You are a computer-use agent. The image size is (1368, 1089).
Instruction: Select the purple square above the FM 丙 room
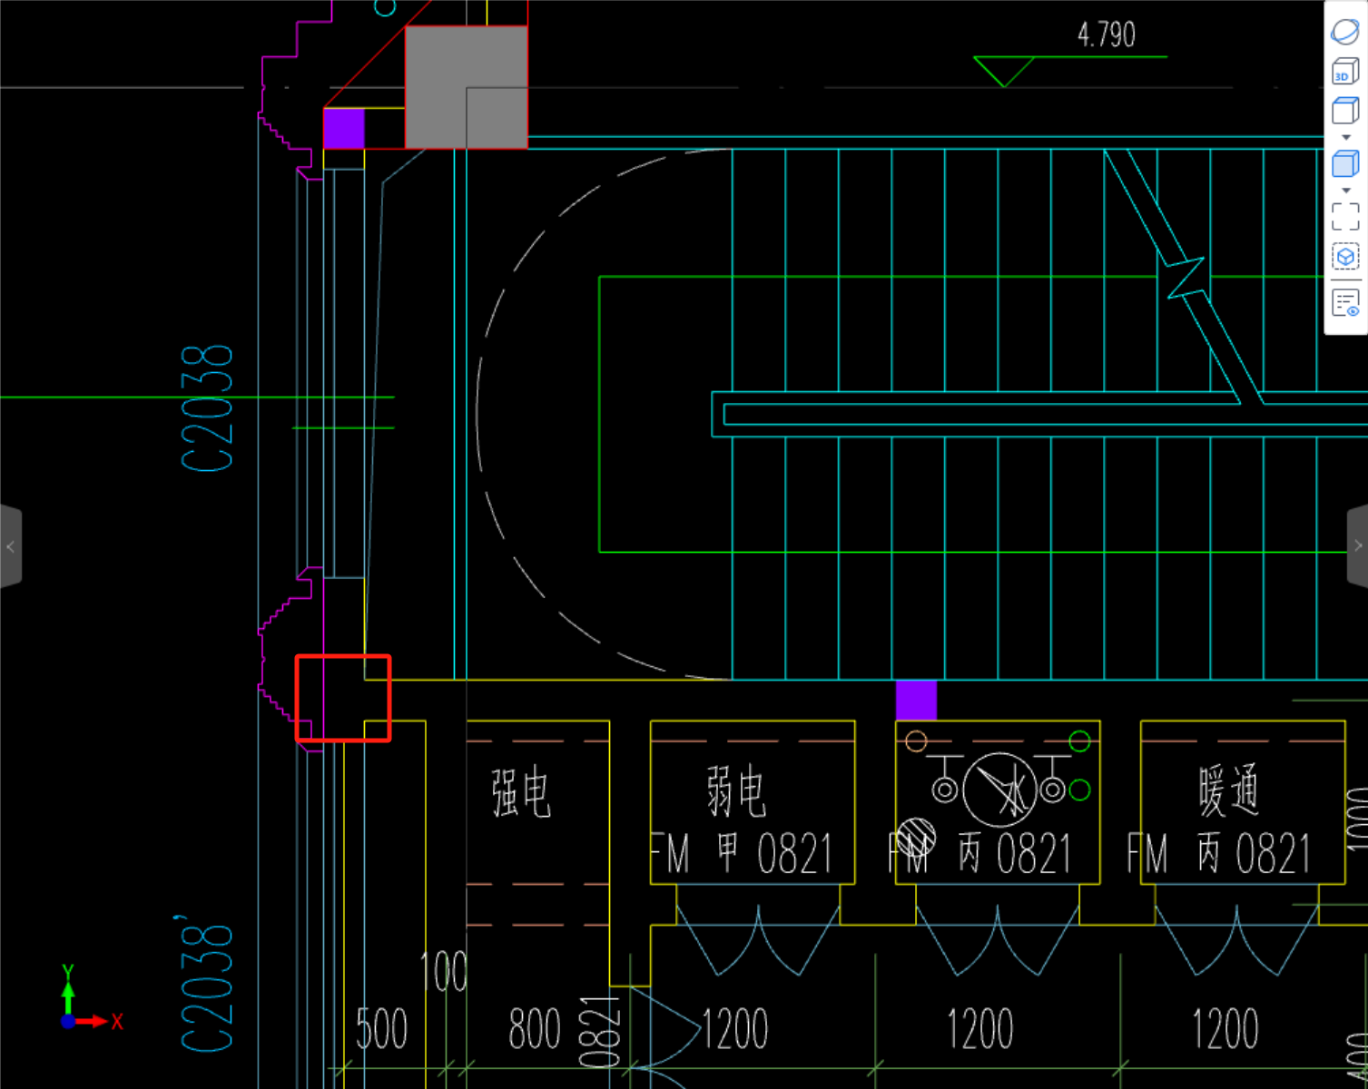pyautogui.click(x=916, y=700)
